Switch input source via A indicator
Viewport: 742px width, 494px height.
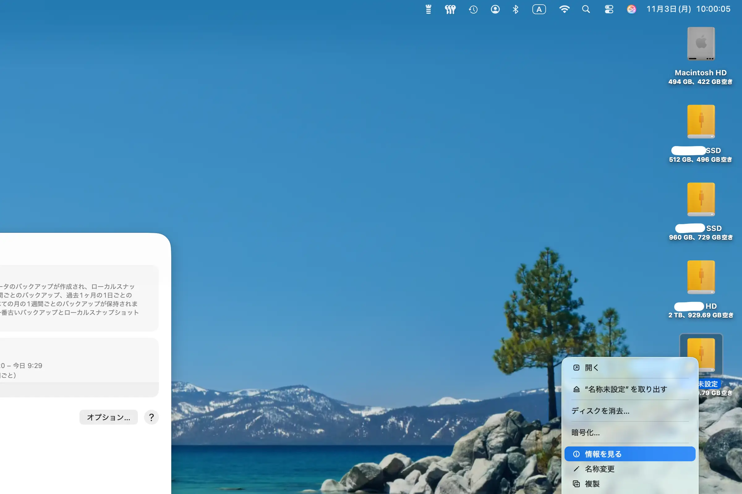tap(539, 10)
